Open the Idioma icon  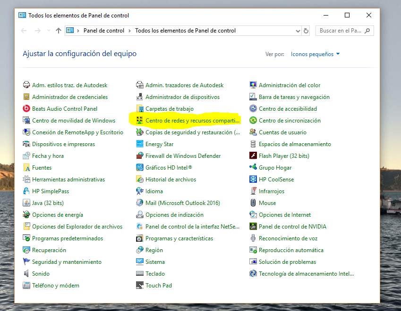click(140, 191)
